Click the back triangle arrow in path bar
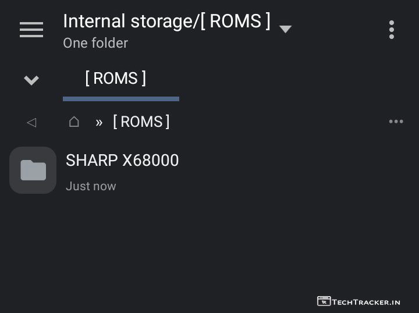 pyautogui.click(x=31, y=122)
